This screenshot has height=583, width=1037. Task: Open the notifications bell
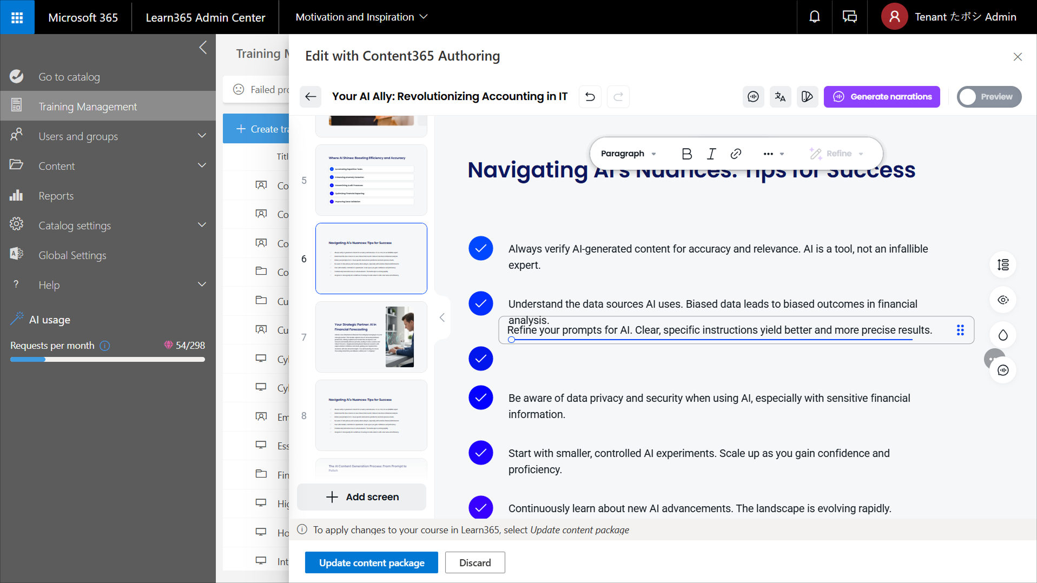coord(814,17)
